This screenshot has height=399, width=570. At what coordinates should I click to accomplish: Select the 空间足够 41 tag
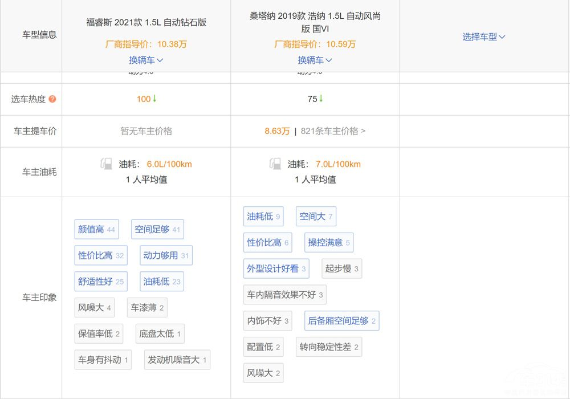coord(157,230)
